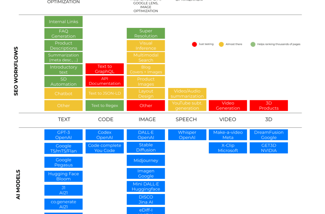Click the CODE column heading

(106, 120)
